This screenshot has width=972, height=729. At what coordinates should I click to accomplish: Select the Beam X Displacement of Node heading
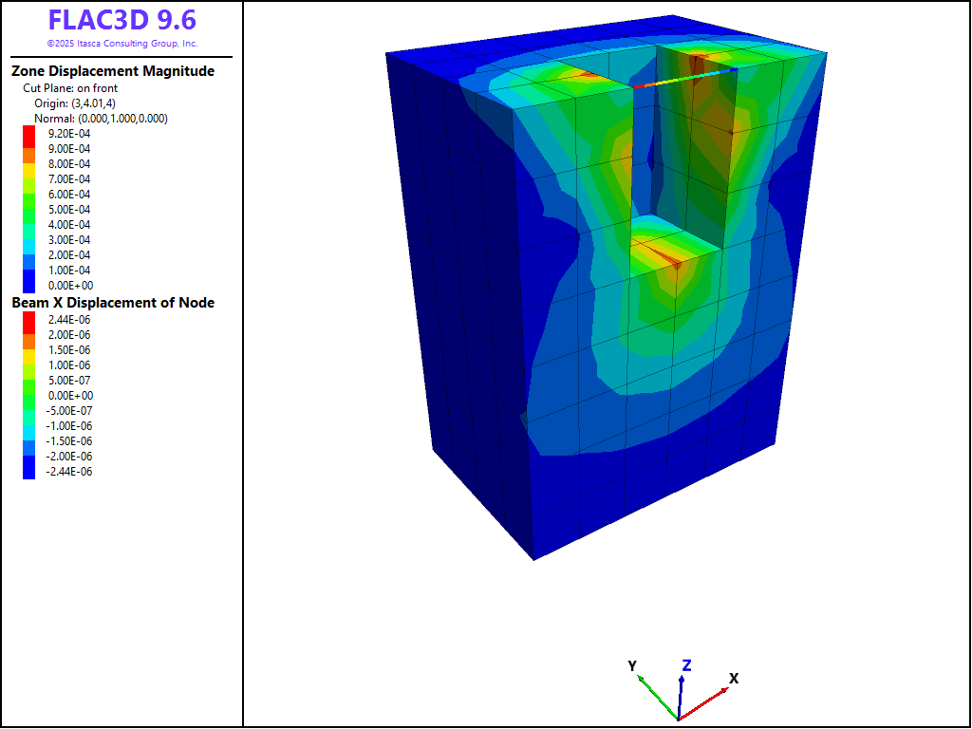[113, 303]
